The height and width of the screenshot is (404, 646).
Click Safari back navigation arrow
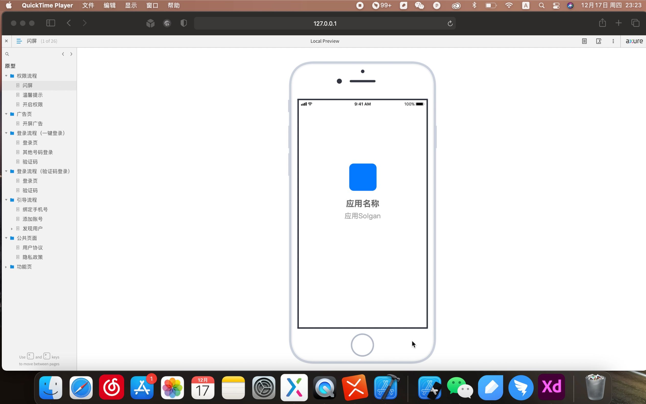point(69,23)
